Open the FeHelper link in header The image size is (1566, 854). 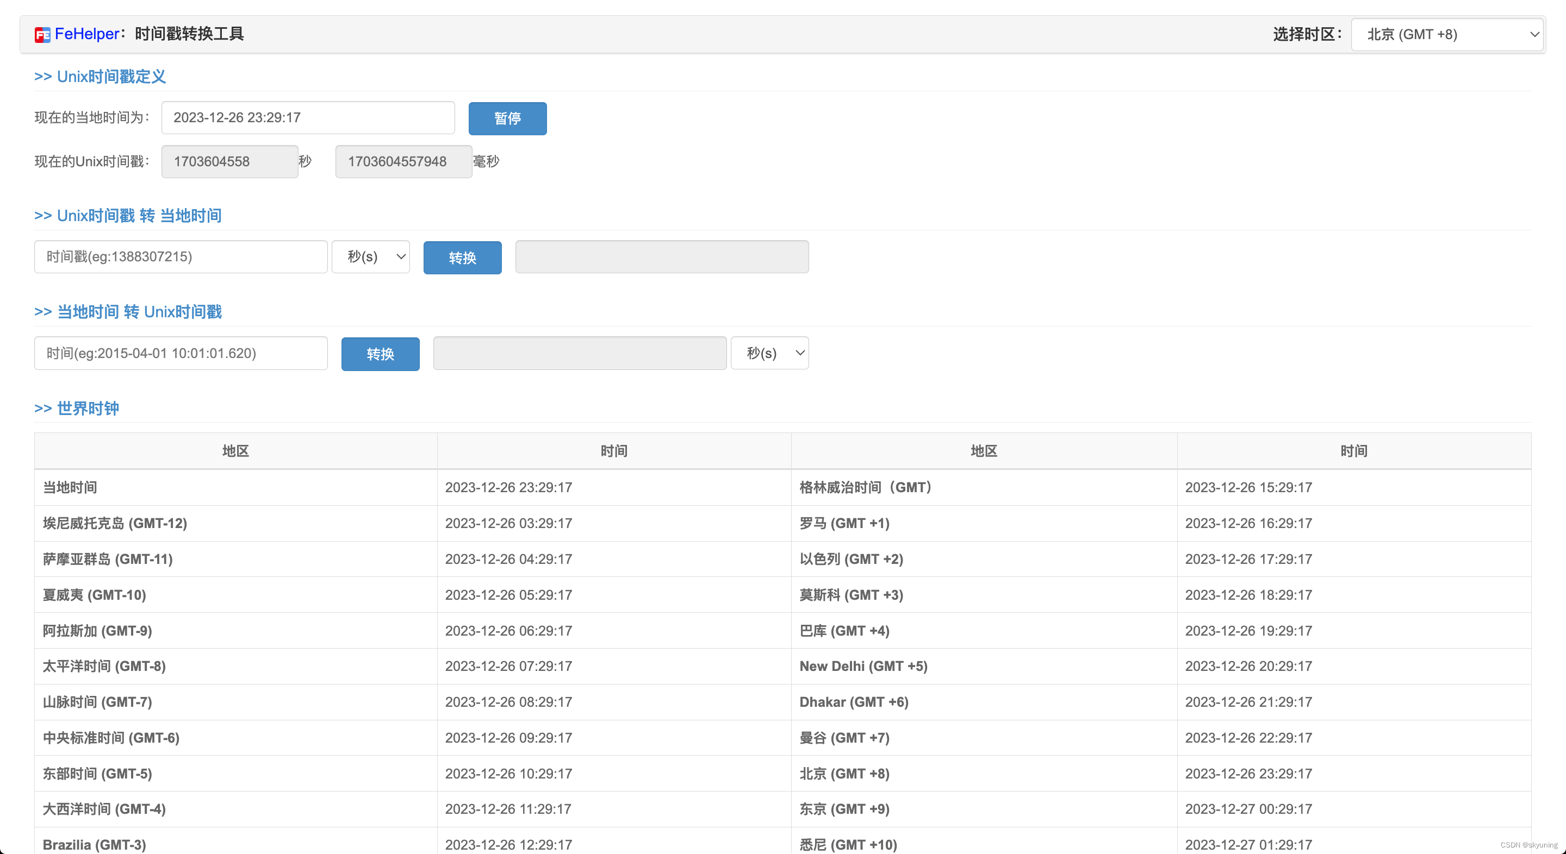click(x=87, y=34)
